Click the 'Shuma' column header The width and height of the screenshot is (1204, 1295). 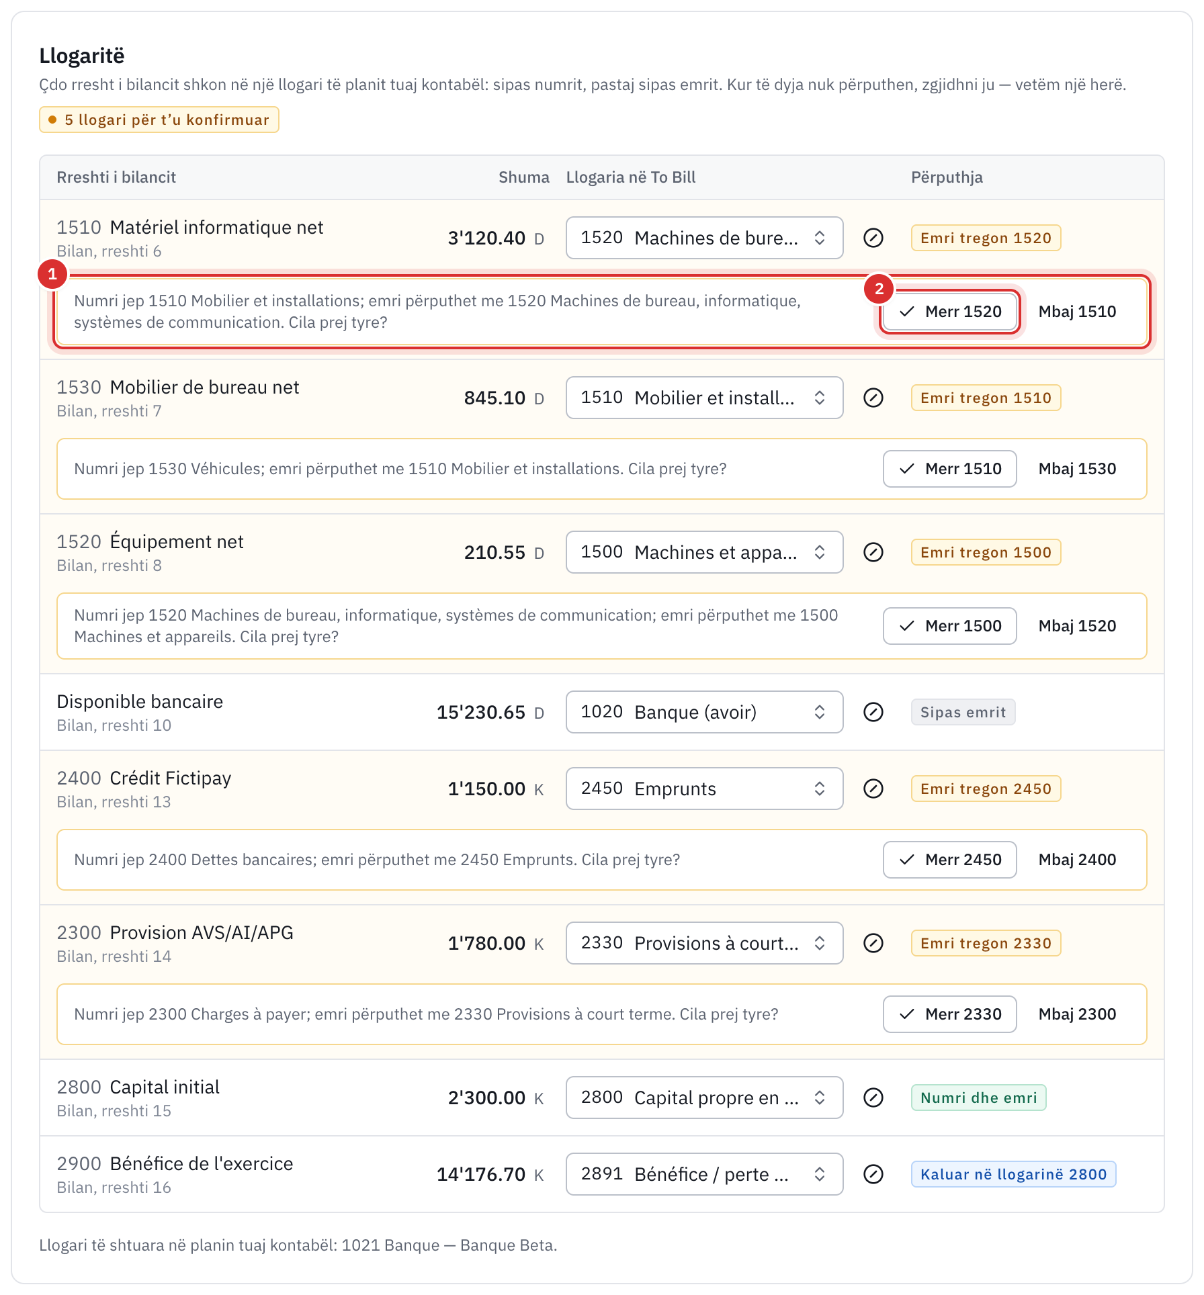tap(523, 177)
